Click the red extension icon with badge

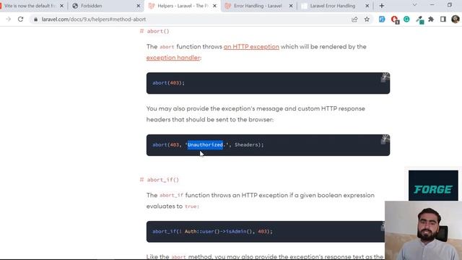coord(395,19)
